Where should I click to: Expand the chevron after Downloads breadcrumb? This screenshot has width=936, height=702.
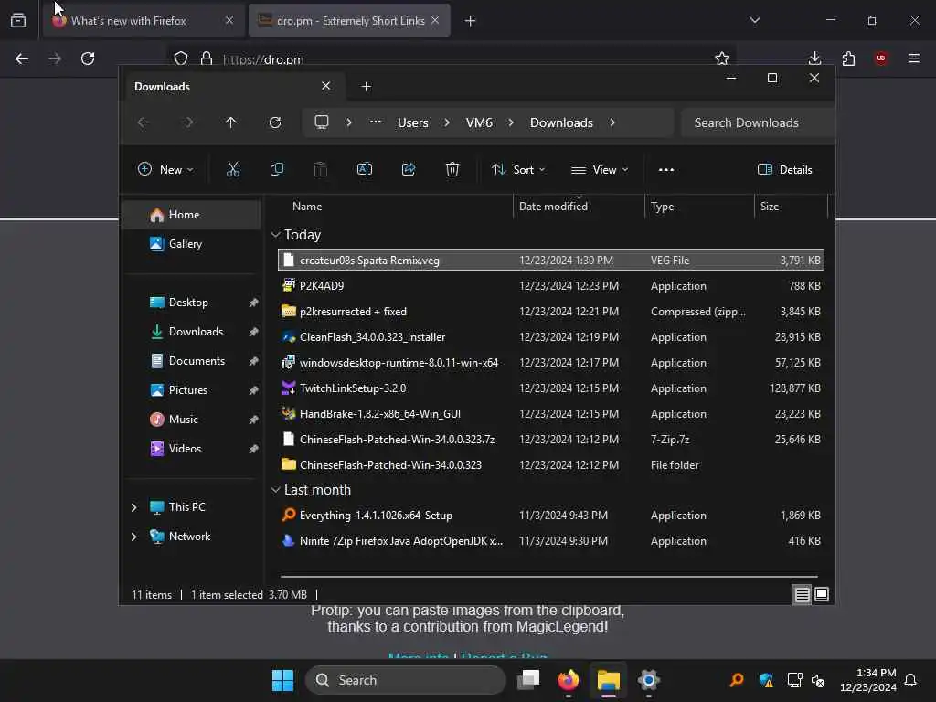[612, 122]
